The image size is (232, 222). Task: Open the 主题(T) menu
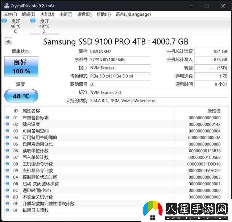66,14
